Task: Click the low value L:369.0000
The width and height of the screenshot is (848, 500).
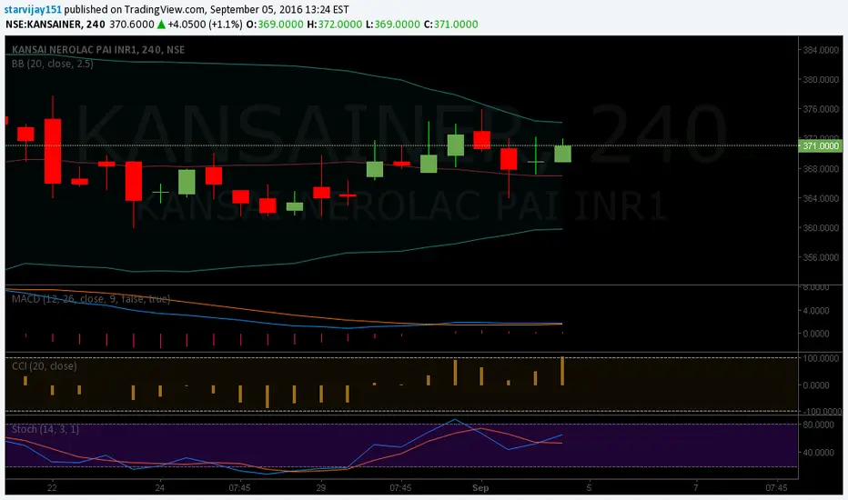Action: point(393,25)
